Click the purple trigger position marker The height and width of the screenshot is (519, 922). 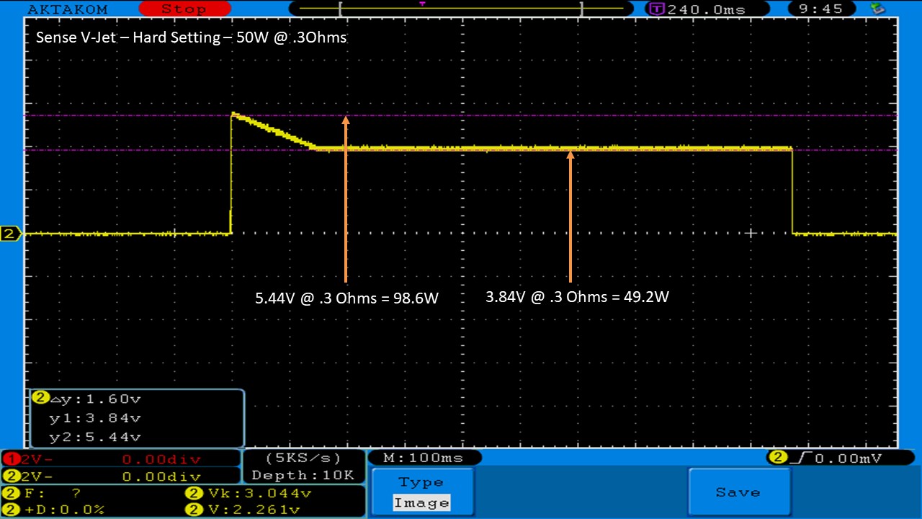tap(422, 4)
